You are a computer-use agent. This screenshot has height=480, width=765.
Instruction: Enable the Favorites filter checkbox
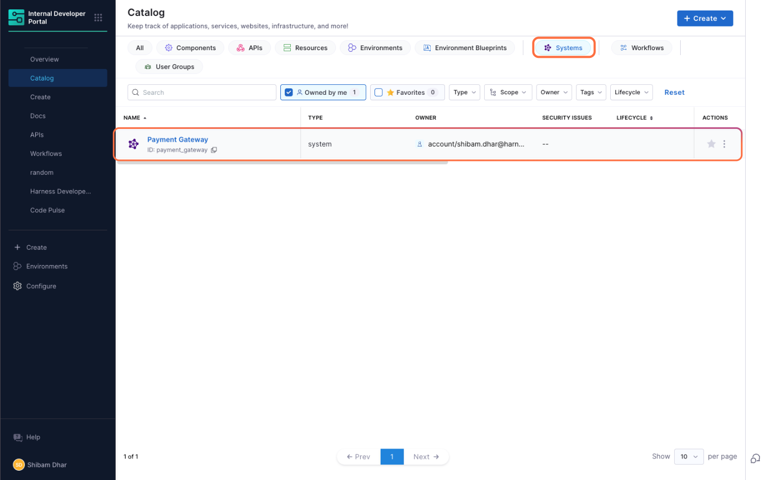[x=378, y=93]
